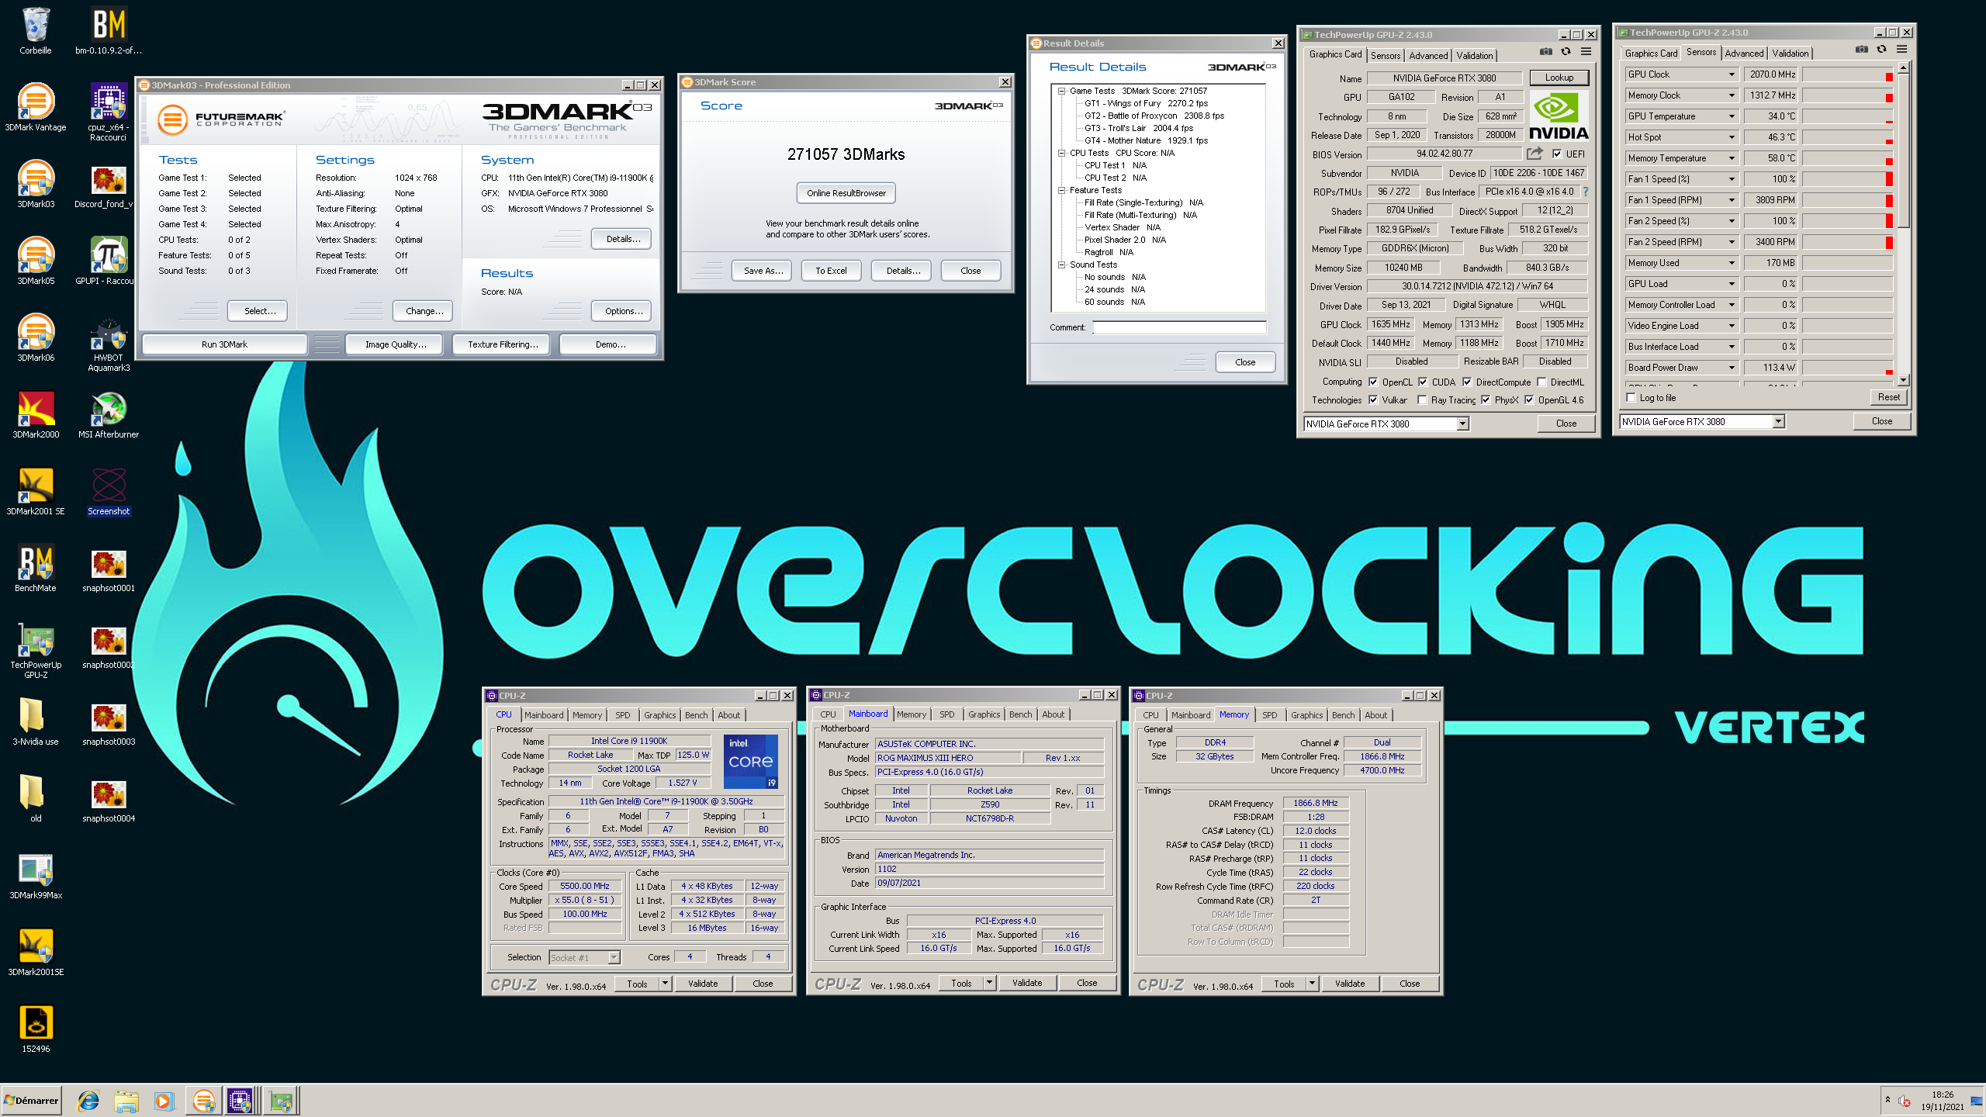Open Windows Explorer from taskbar
Screen dimensions: 1986x1117
click(126, 1101)
